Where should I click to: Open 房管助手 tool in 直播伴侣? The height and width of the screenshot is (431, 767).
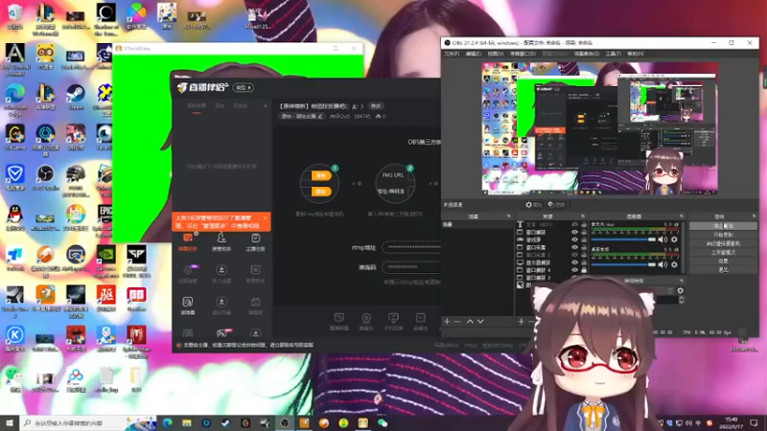pos(221,242)
